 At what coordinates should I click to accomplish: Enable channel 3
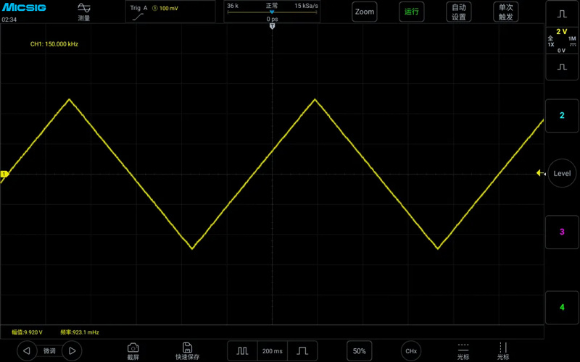pos(562,232)
